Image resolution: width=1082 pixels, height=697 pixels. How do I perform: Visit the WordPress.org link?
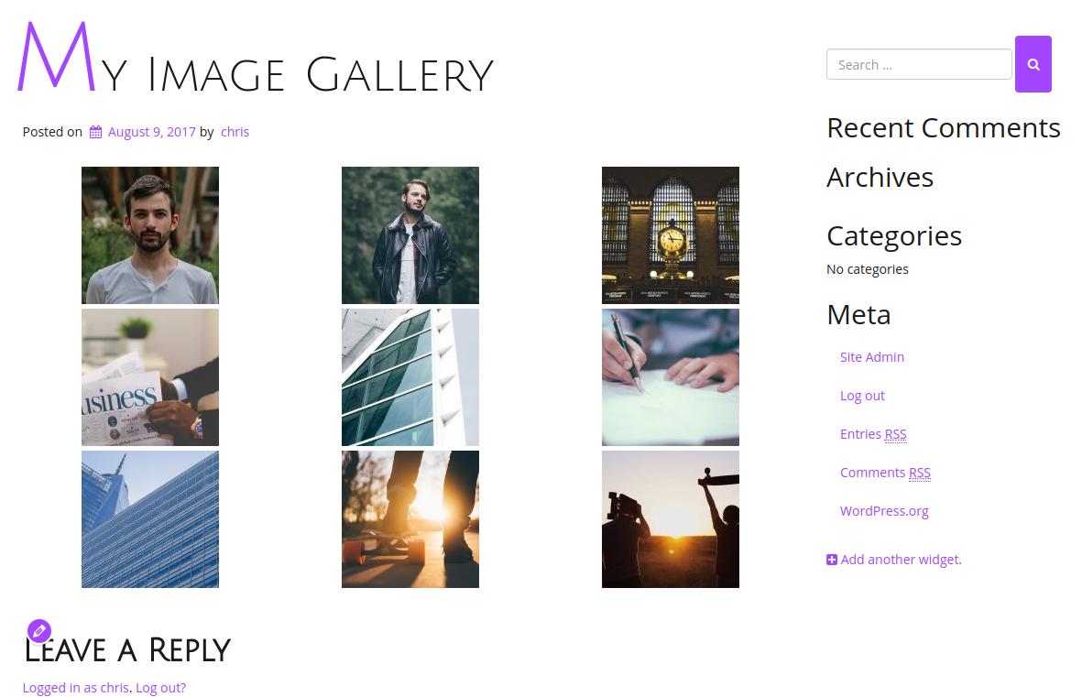coord(884,511)
